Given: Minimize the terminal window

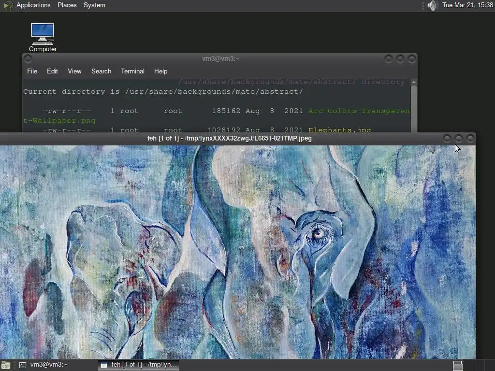Looking at the screenshot, I should [389, 59].
